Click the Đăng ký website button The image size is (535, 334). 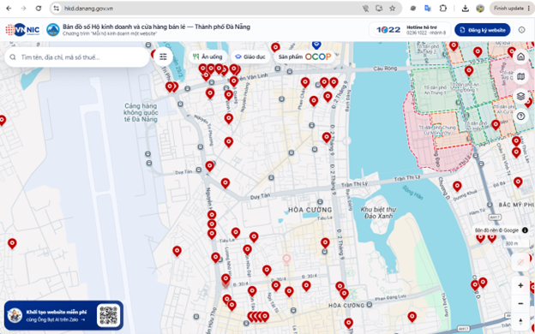click(x=483, y=30)
